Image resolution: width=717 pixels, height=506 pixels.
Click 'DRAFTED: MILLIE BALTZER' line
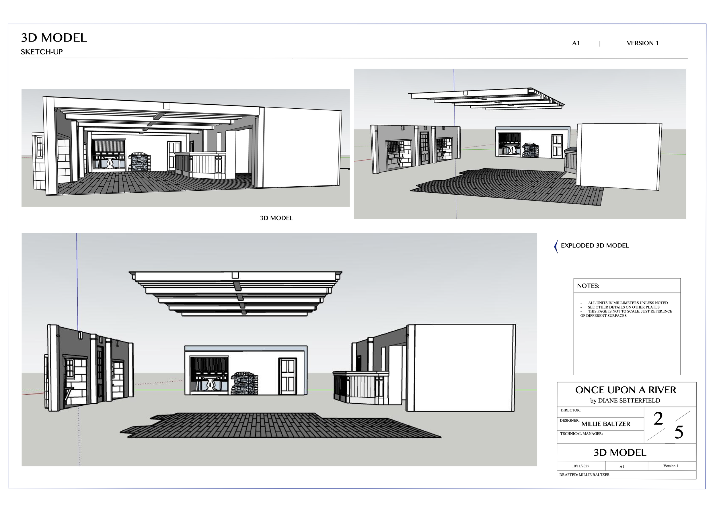point(584,474)
